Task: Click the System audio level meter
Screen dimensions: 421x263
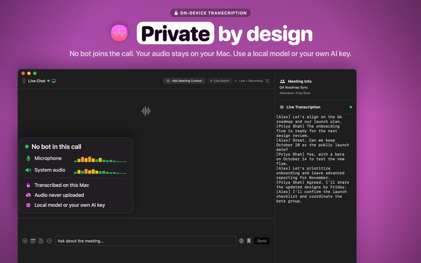Action: [100, 171]
